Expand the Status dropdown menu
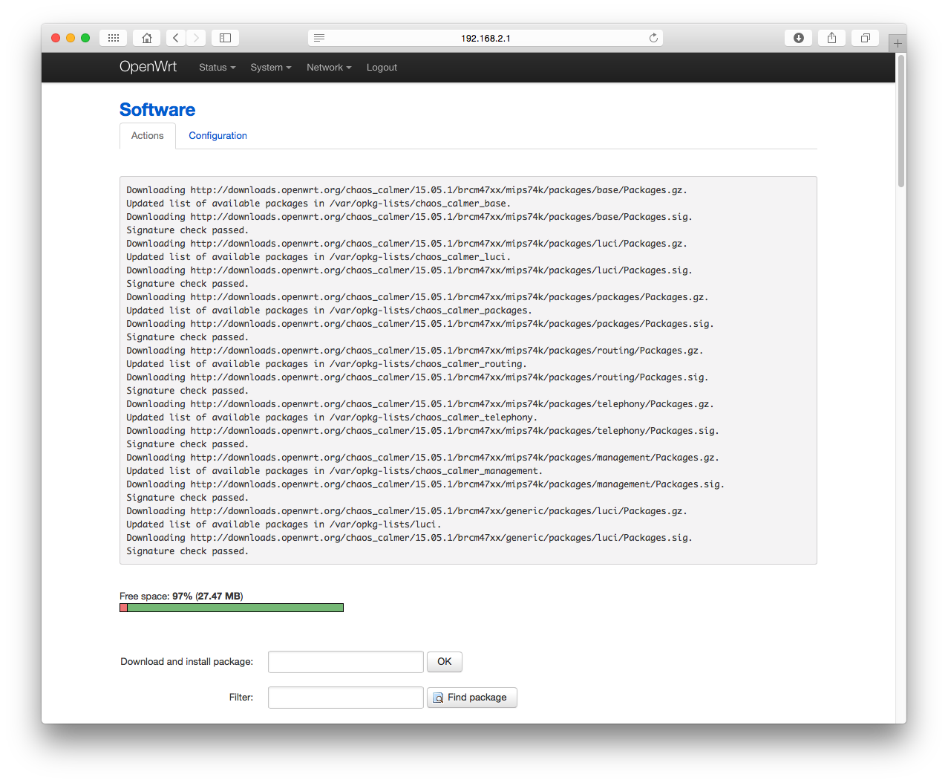The width and height of the screenshot is (948, 783). click(x=218, y=68)
